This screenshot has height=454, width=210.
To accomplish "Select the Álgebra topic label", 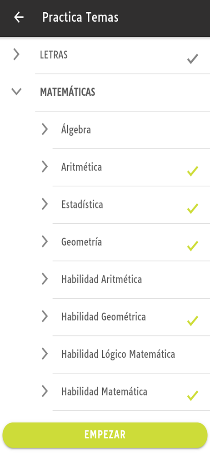I will coord(76,129).
